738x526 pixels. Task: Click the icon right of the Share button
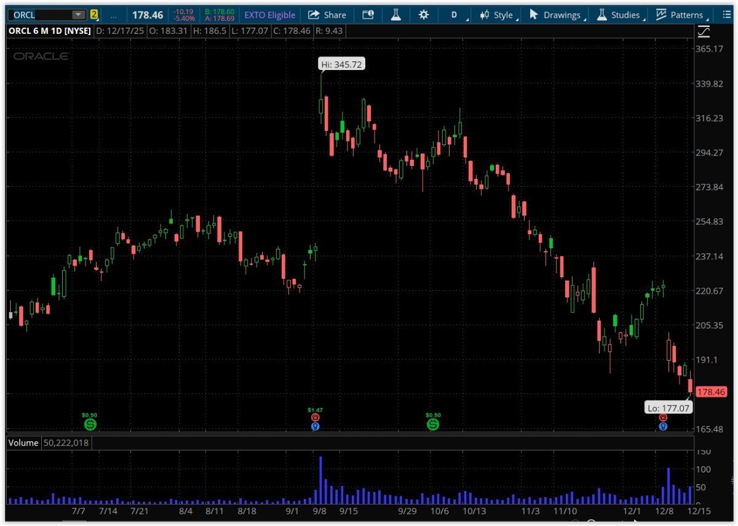[368, 15]
